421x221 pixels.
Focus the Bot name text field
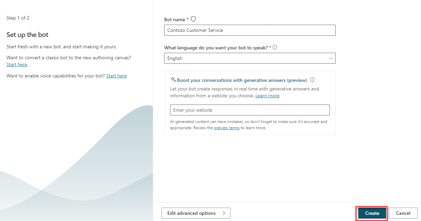250,30
